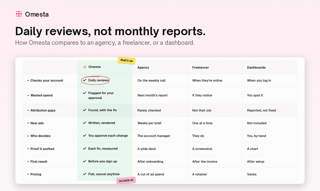
Task: Click the checkmark beside "Daily reviews"
Action: point(85,80)
